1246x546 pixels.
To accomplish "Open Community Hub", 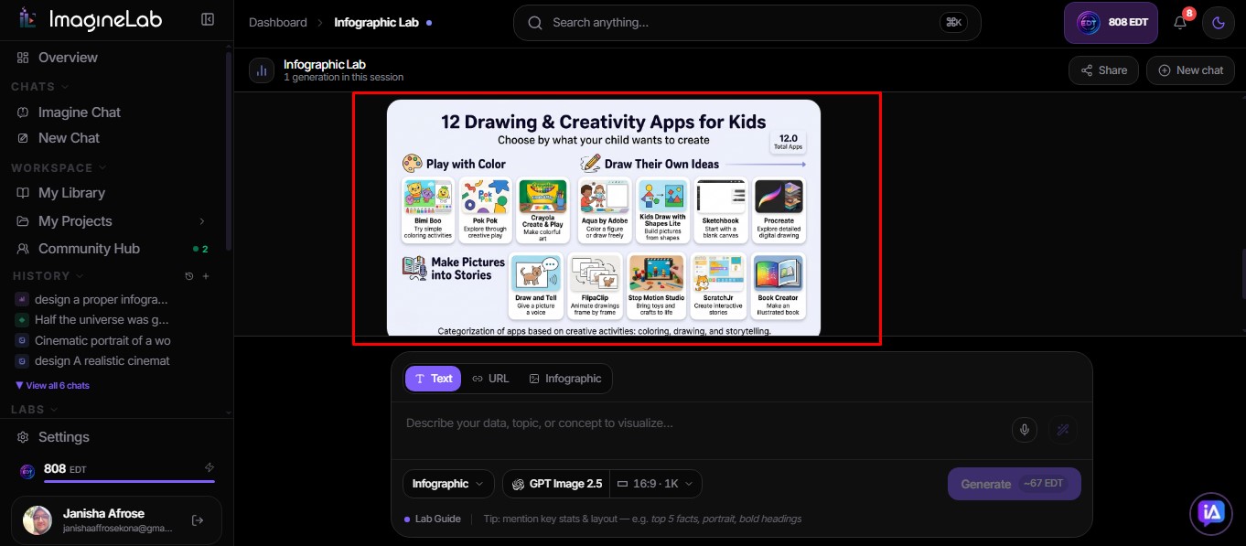I will tap(79, 249).
